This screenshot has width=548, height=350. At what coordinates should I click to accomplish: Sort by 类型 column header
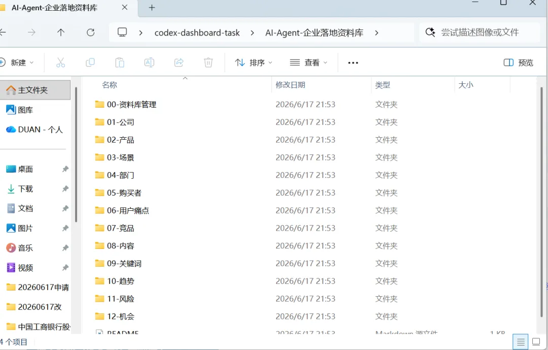coord(383,85)
